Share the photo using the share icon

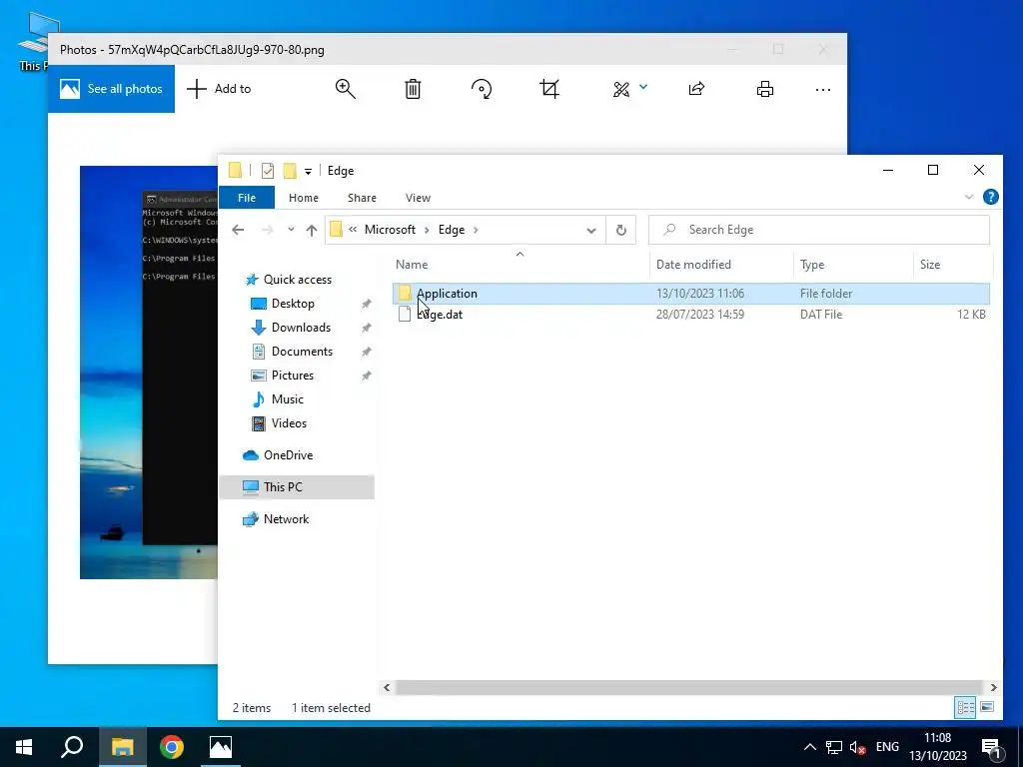point(696,89)
